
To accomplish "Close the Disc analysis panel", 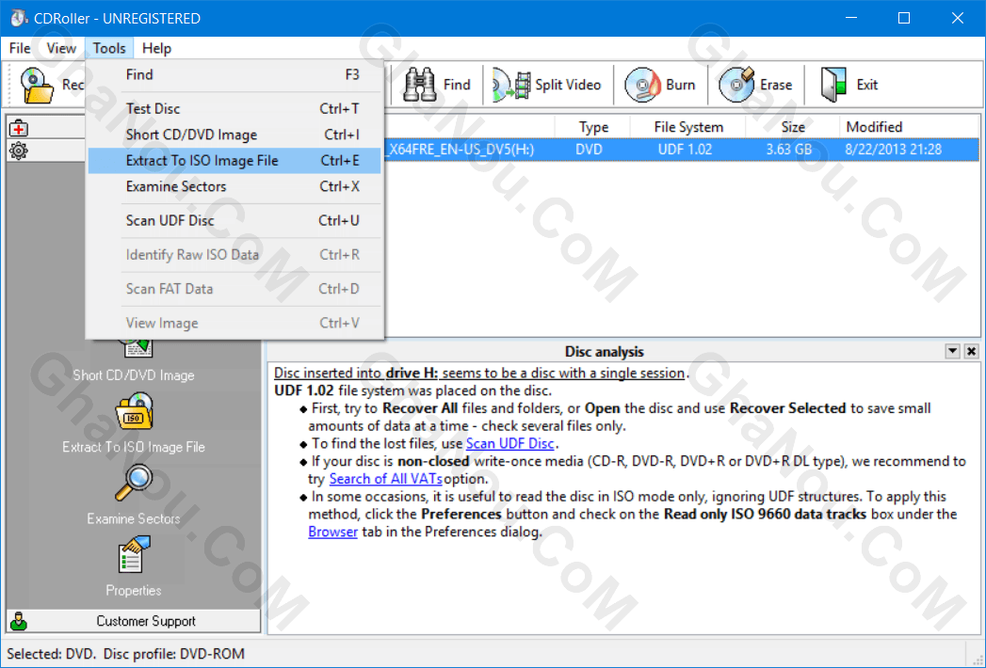I will pyautogui.click(x=971, y=351).
